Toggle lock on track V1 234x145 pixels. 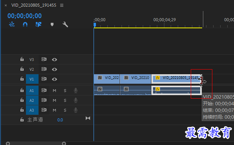tap(22, 79)
